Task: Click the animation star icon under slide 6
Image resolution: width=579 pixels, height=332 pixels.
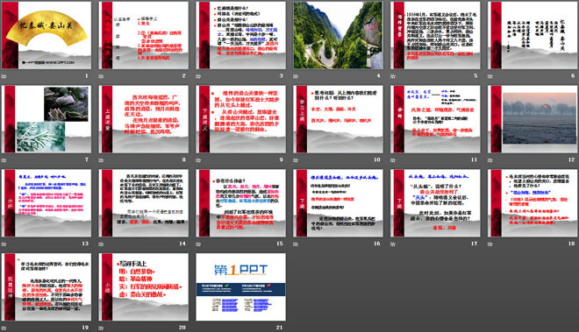Action: pyautogui.click(x=490, y=76)
